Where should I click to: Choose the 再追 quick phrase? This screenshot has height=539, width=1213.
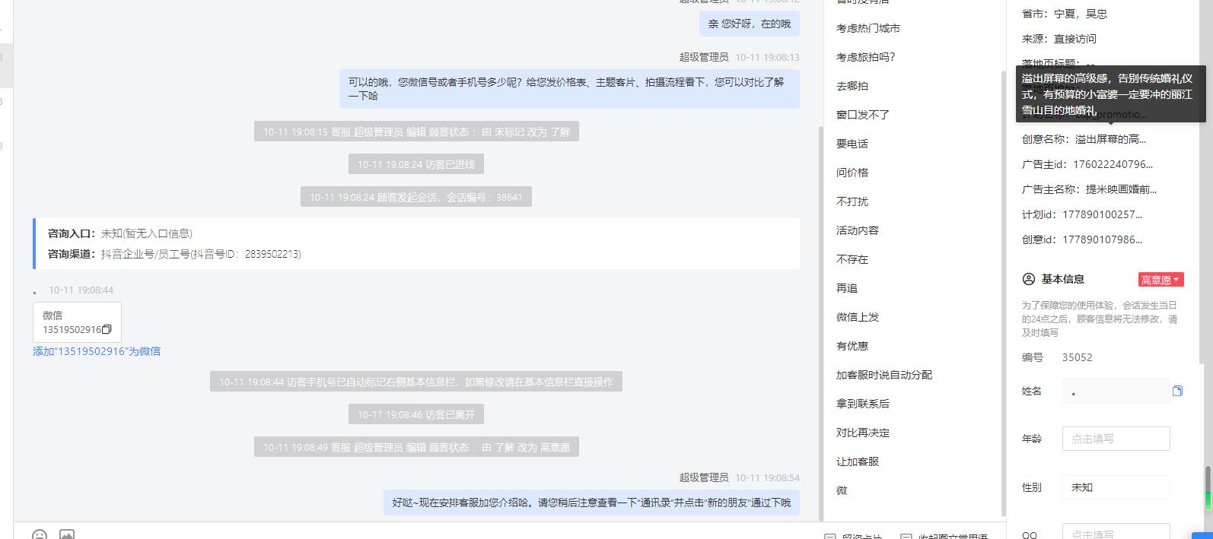point(847,288)
